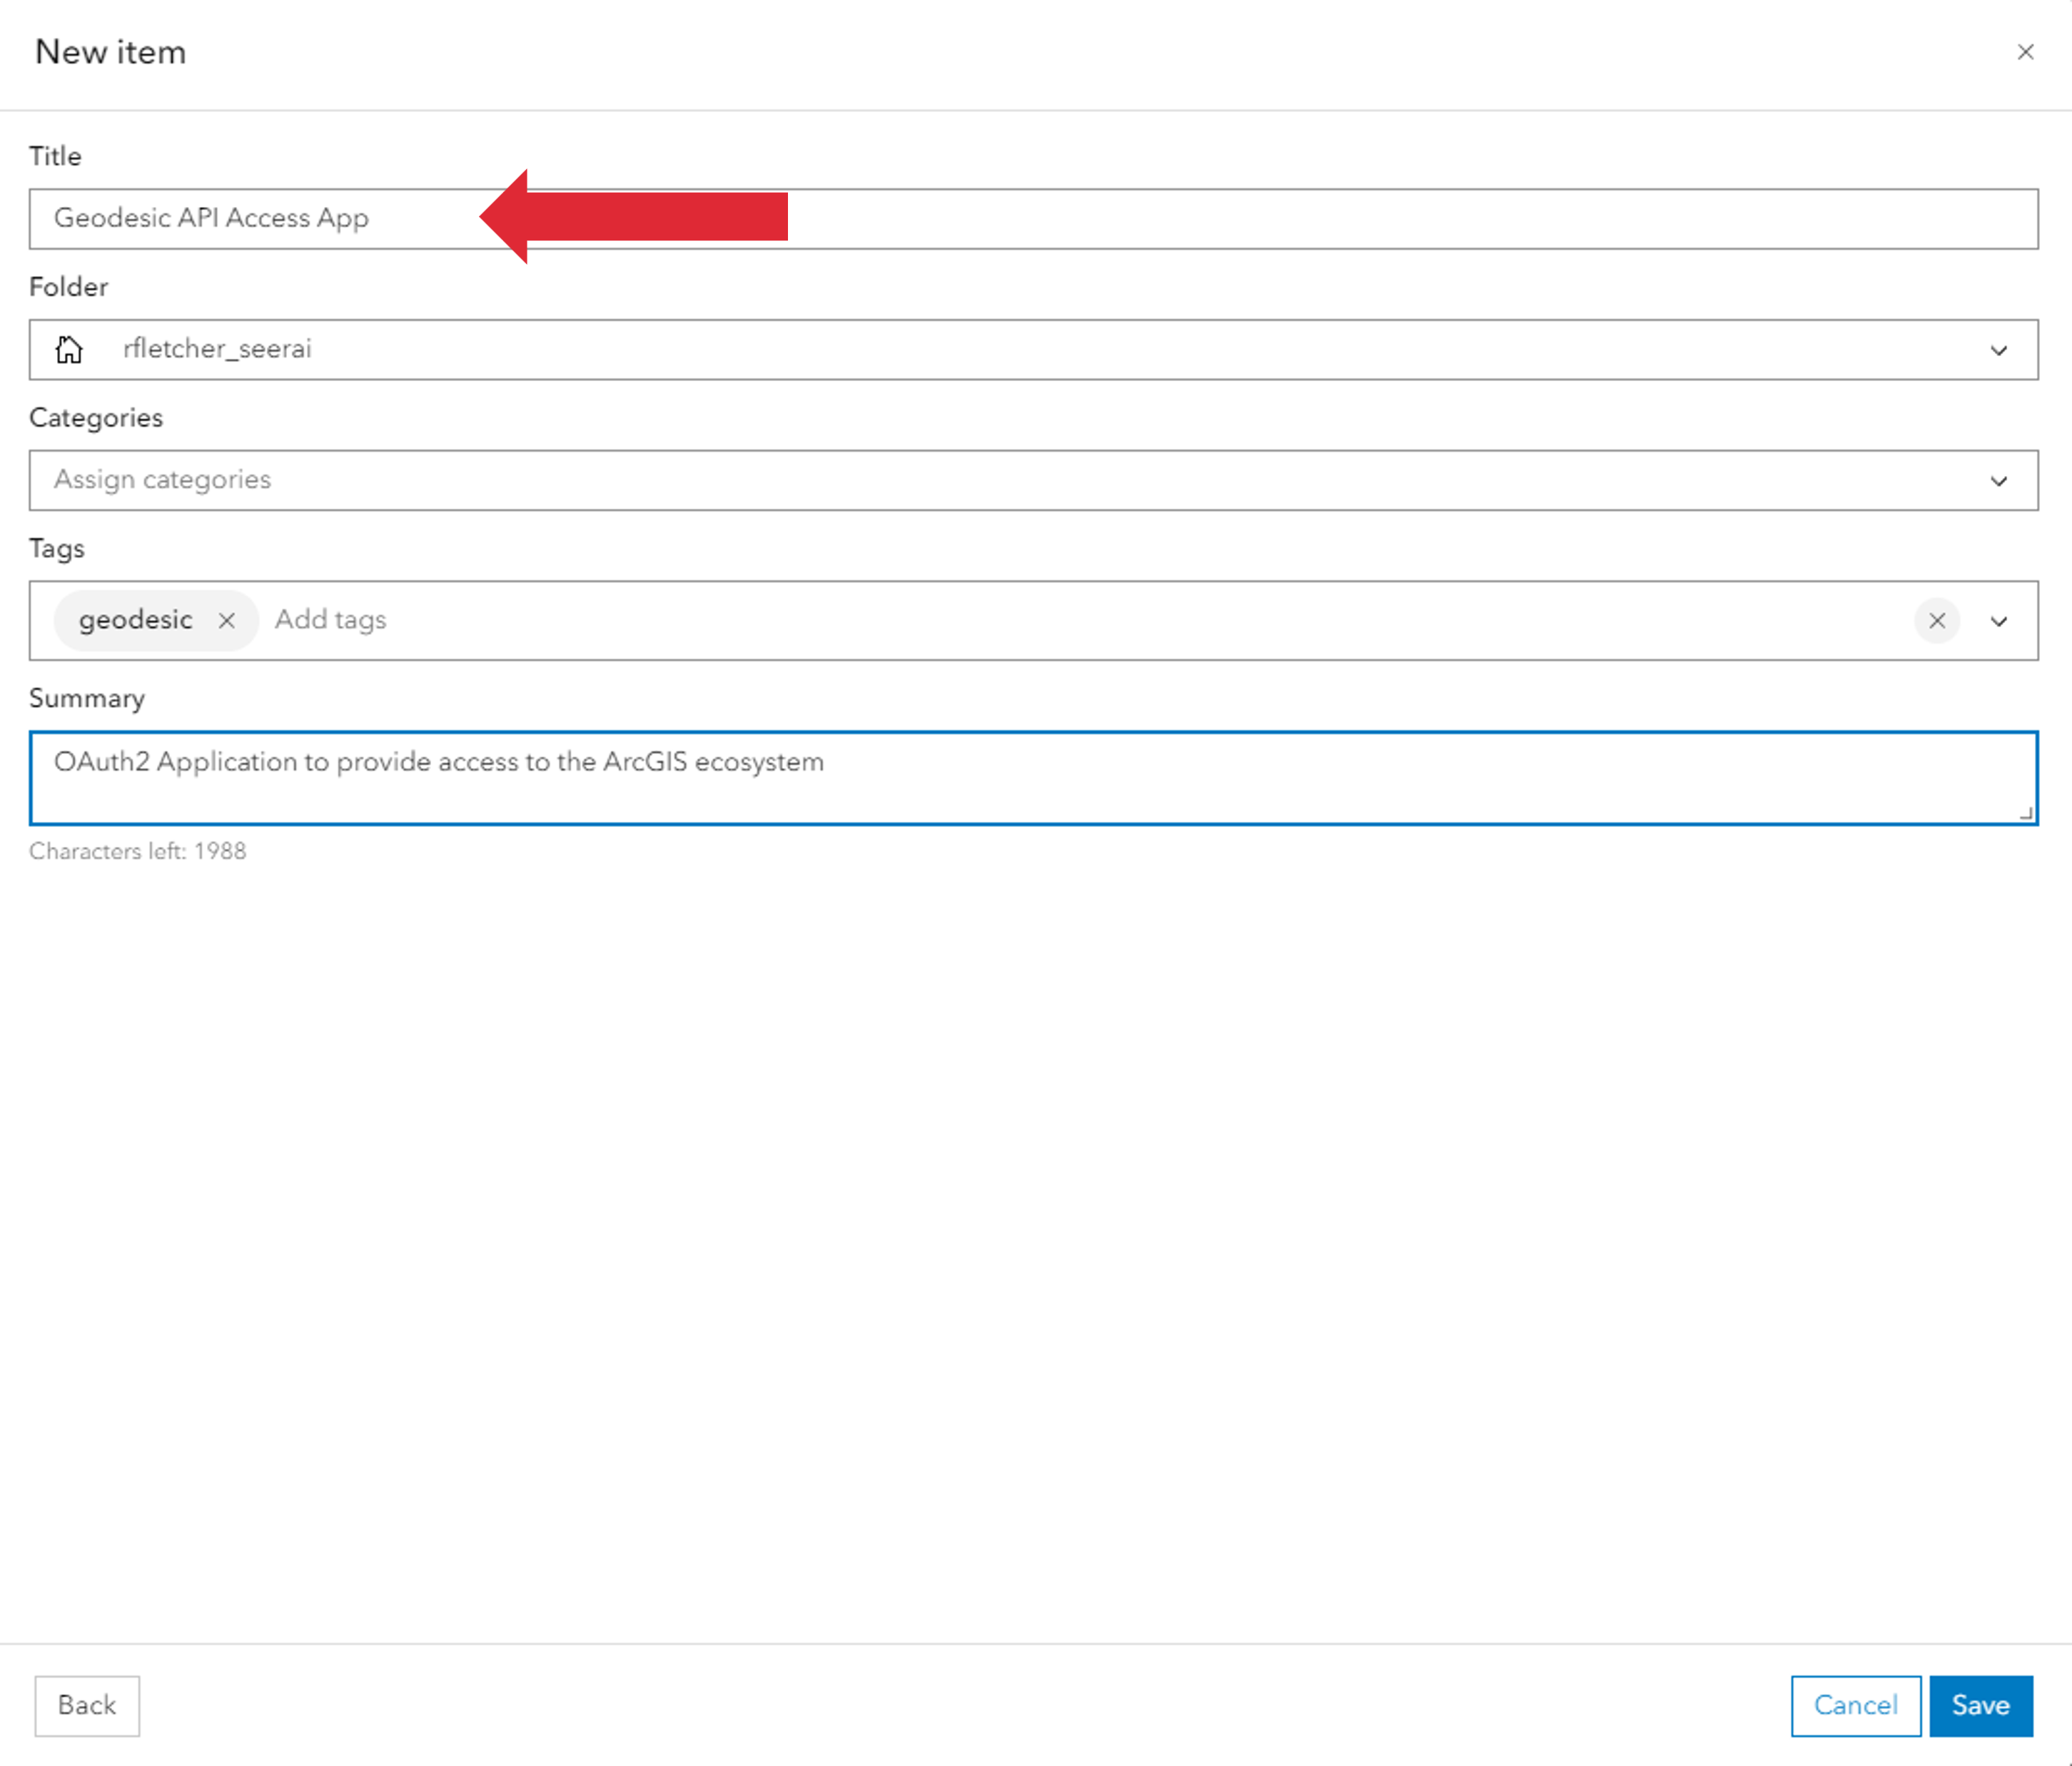Click the Characters left counter text
This screenshot has height=1766, width=2072.
click(x=137, y=851)
